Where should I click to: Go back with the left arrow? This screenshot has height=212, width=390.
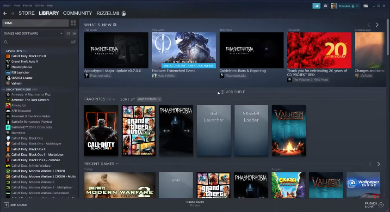click(x=5, y=13)
